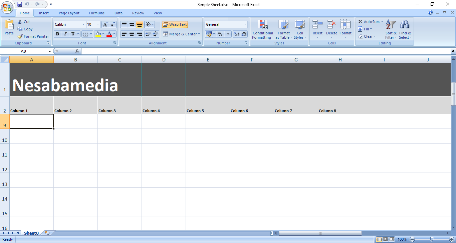Click the Insert Worksheet tab icon
The height and width of the screenshot is (243, 456).
pyautogui.click(x=47, y=233)
